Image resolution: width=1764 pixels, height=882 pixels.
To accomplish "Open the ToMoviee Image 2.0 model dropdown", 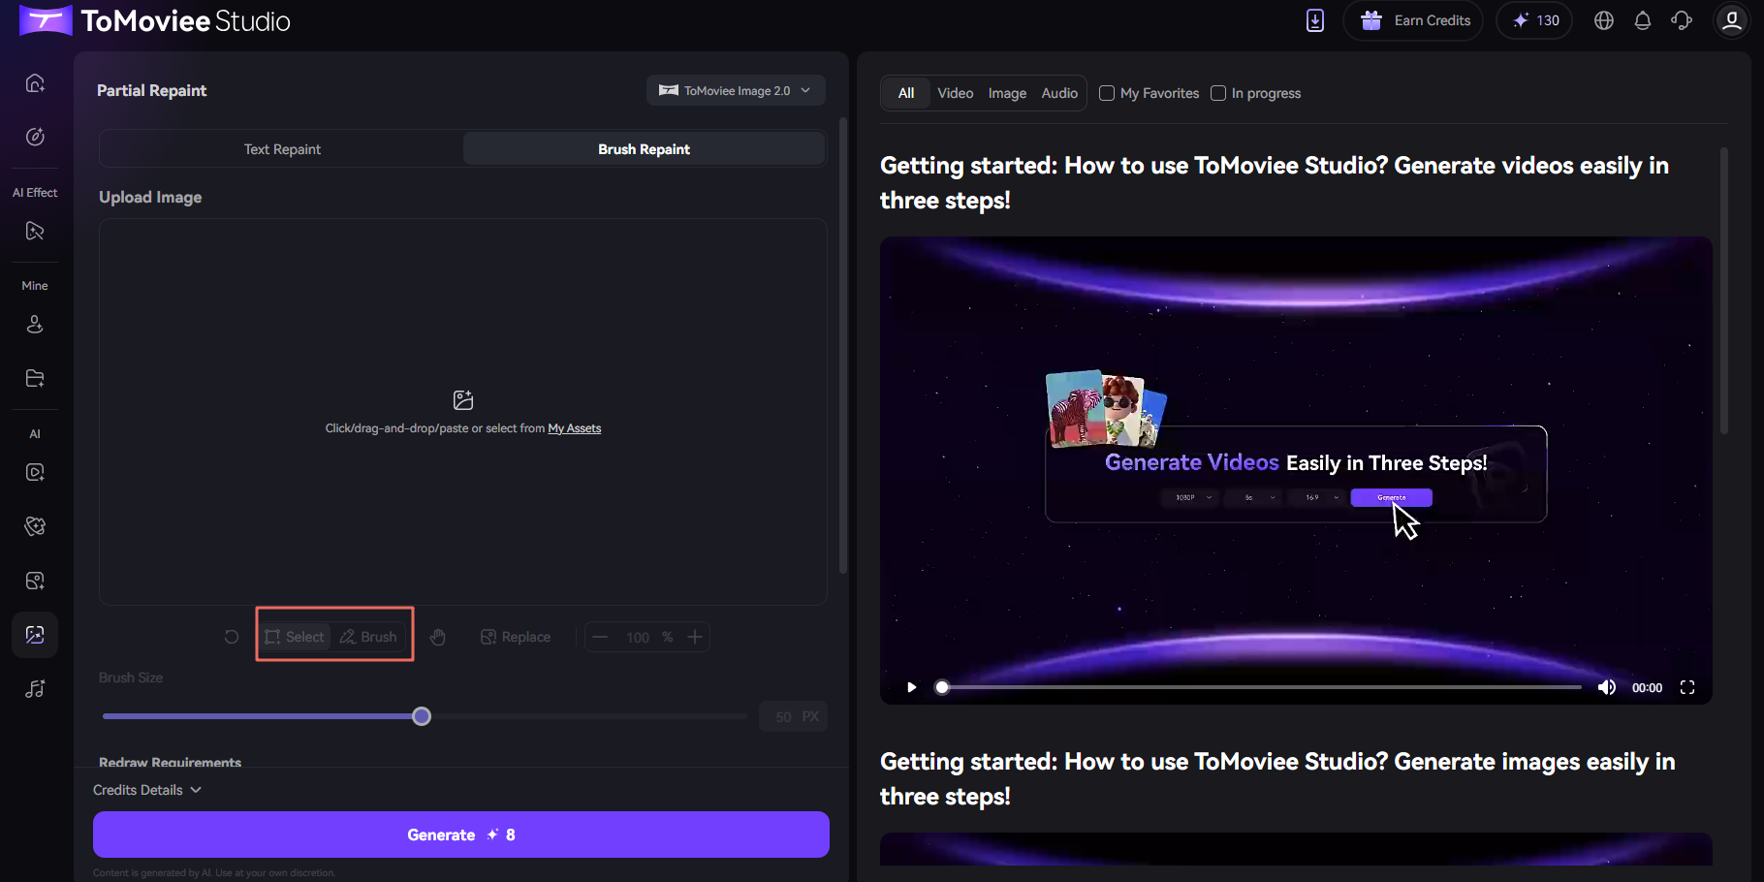I will coord(736,90).
